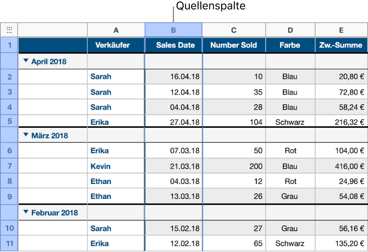Collapse the Februar 2018 group triangle
The image size is (368, 252).
26,212
